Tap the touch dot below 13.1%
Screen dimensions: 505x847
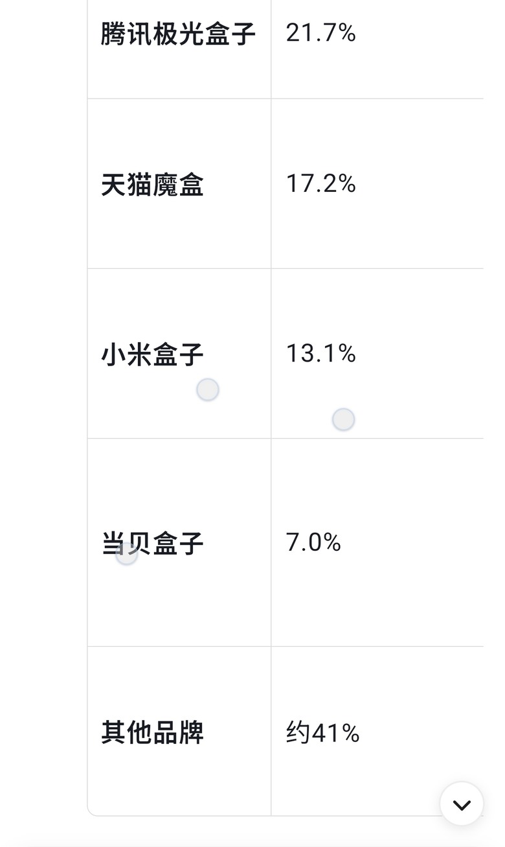coord(343,420)
